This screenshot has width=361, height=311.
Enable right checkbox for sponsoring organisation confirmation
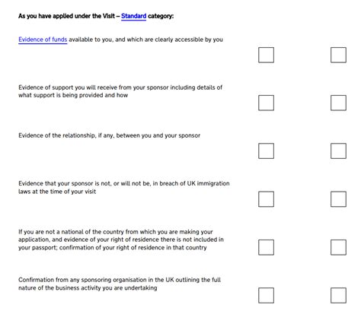[x=338, y=295]
